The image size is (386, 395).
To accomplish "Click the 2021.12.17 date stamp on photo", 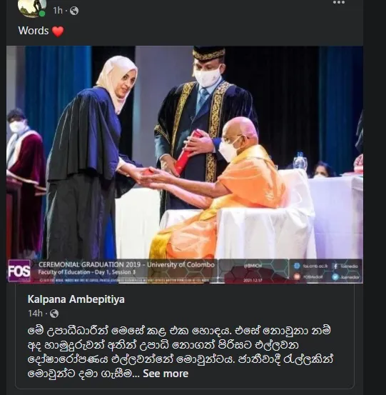I will coord(251,280).
